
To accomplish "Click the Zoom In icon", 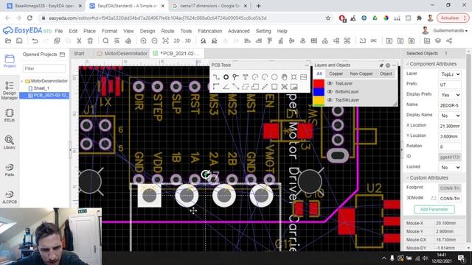I will click(143, 41).
